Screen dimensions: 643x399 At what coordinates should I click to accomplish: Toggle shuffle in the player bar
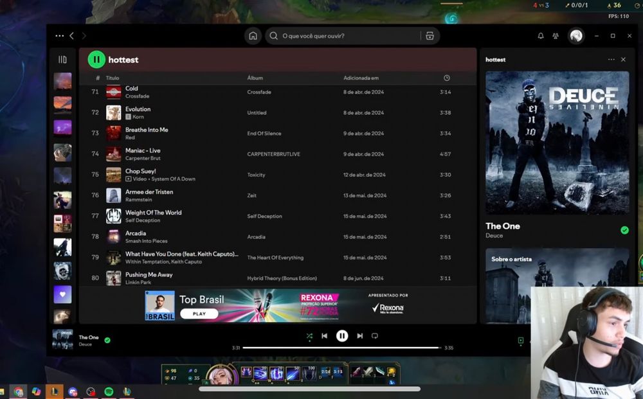click(x=310, y=336)
